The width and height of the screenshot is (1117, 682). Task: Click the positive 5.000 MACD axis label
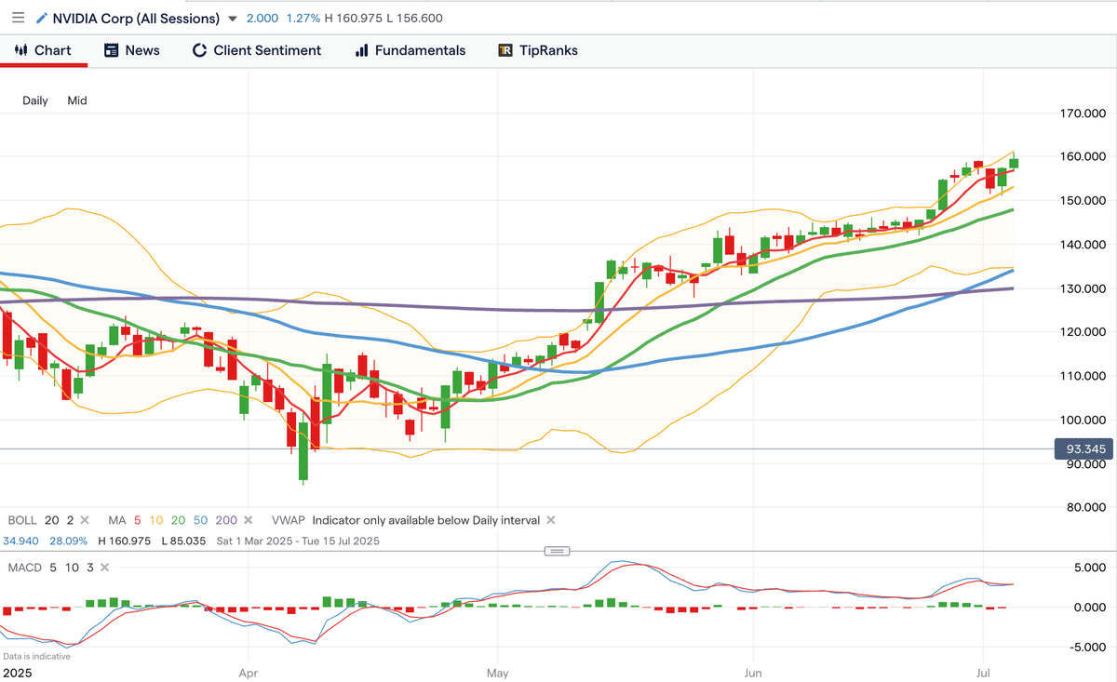pyautogui.click(x=1089, y=568)
